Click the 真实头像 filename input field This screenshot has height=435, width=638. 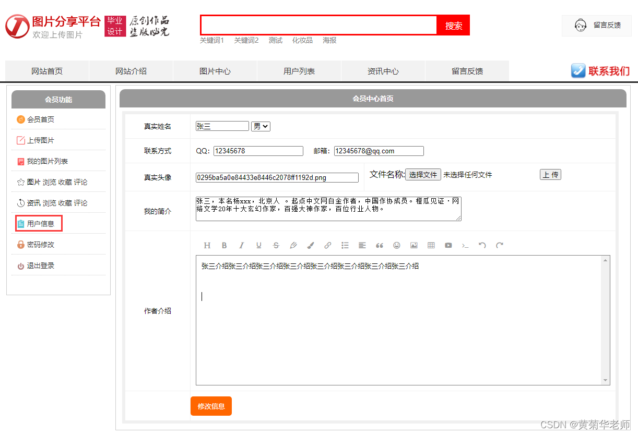click(277, 178)
